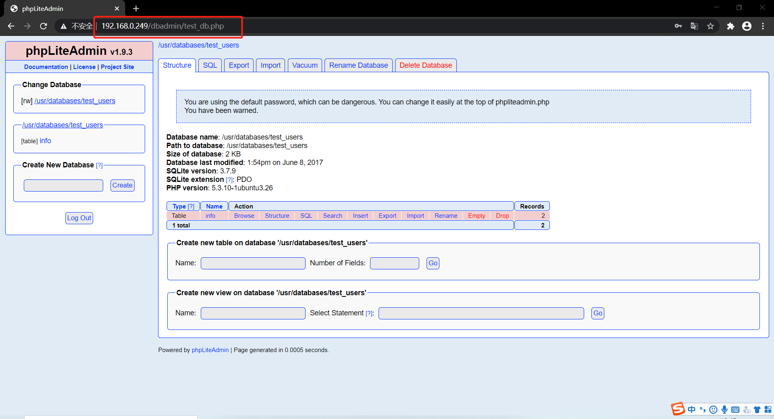Go back using the browser back arrow

tap(11, 26)
